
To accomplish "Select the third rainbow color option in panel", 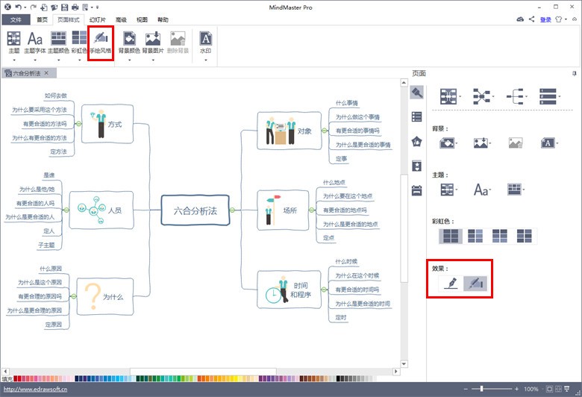I will point(500,236).
